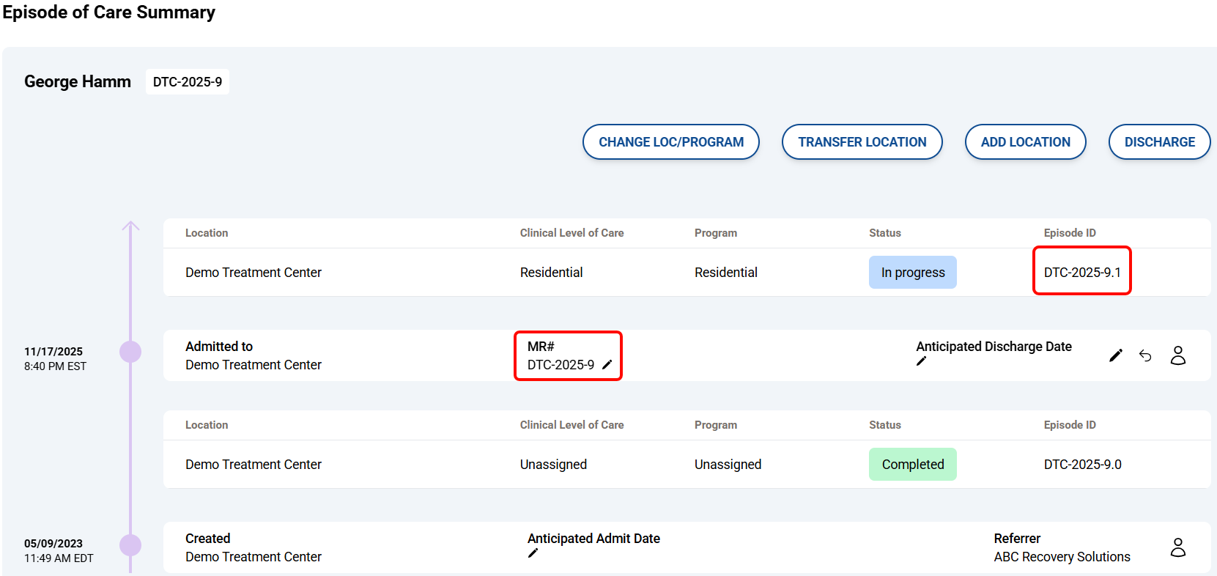This screenshot has width=1217, height=576.
Task: Select Episode ID DTC-2025-9.1
Action: [x=1081, y=273]
